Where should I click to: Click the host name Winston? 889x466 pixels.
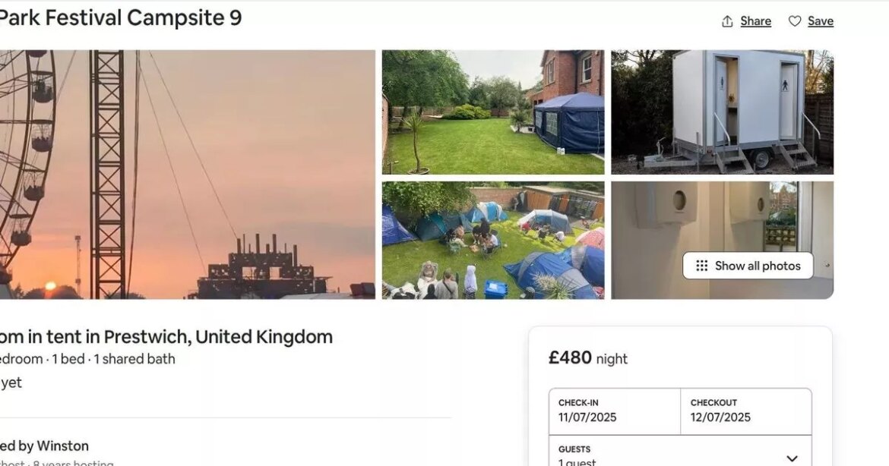click(x=63, y=446)
